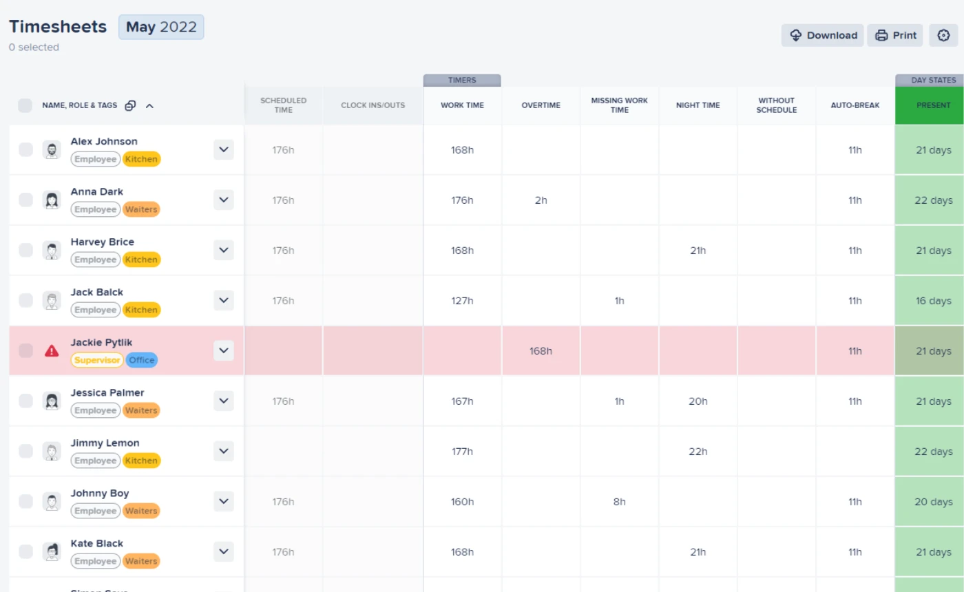
Task: Sort by name using the up arrow
Action: (149, 105)
